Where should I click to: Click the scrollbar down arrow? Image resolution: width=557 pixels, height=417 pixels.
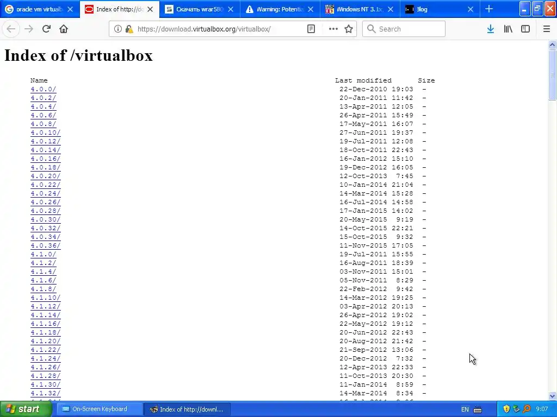click(x=552, y=396)
